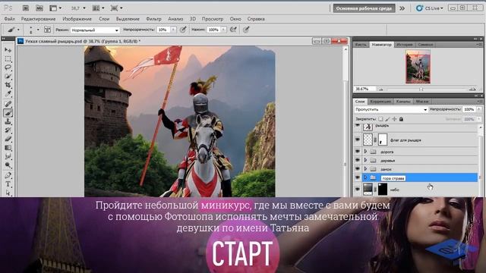Open the 'CS Live' button
Viewport: 486px width, 273px height.
[430, 8]
